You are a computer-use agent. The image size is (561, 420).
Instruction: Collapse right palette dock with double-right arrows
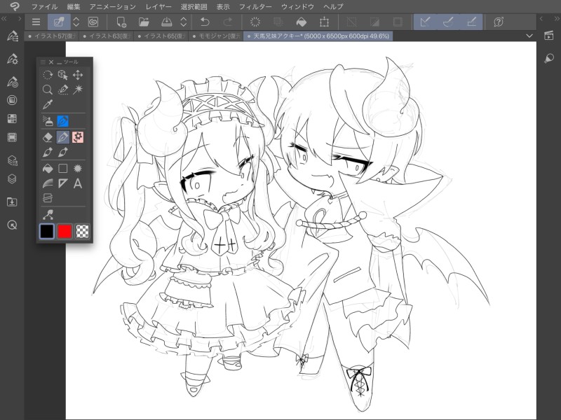[556, 19]
